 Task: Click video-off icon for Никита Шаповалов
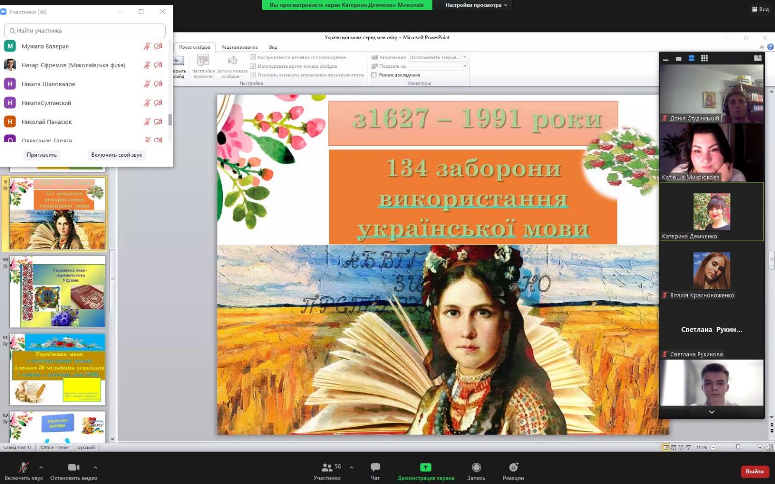pyautogui.click(x=158, y=84)
